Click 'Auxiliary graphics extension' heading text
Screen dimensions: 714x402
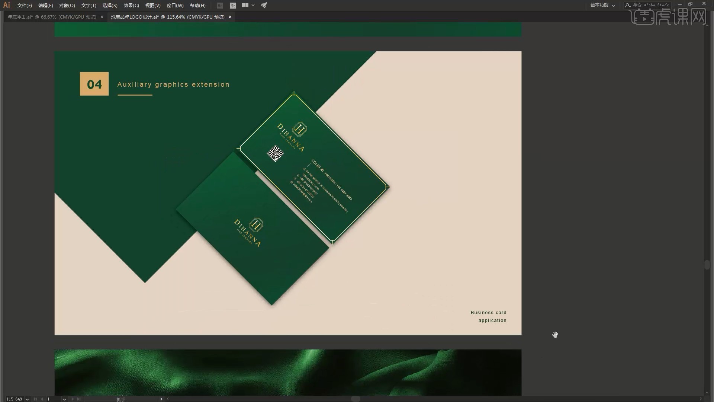coord(173,84)
